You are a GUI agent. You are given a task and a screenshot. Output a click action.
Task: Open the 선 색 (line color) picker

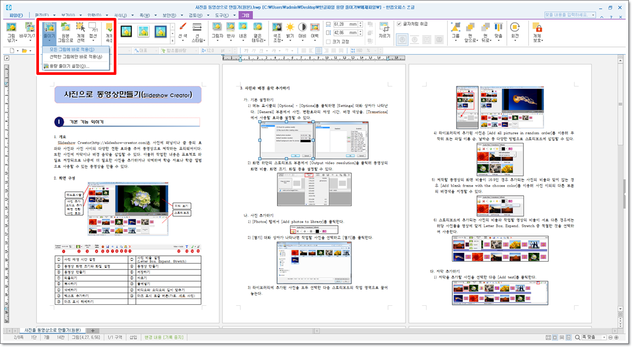click(x=183, y=32)
